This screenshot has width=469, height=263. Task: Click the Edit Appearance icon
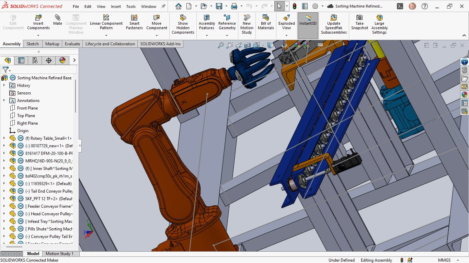click(x=297, y=45)
